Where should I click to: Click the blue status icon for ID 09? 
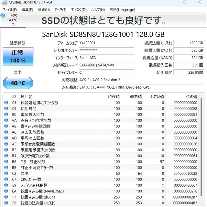tap(6, 109)
